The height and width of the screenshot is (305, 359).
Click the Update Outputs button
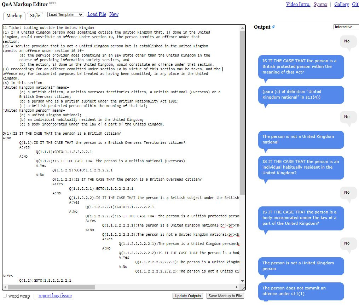coord(188,296)
